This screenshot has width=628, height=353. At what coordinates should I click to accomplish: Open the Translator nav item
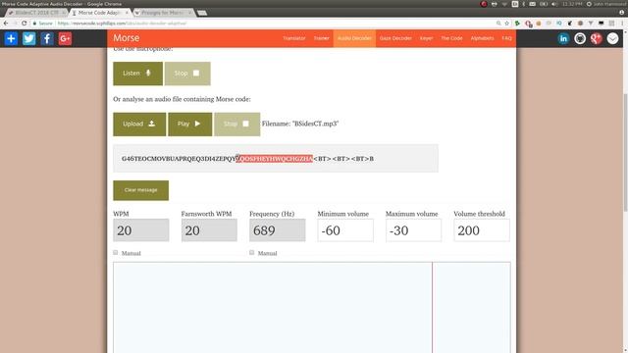(x=294, y=38)
